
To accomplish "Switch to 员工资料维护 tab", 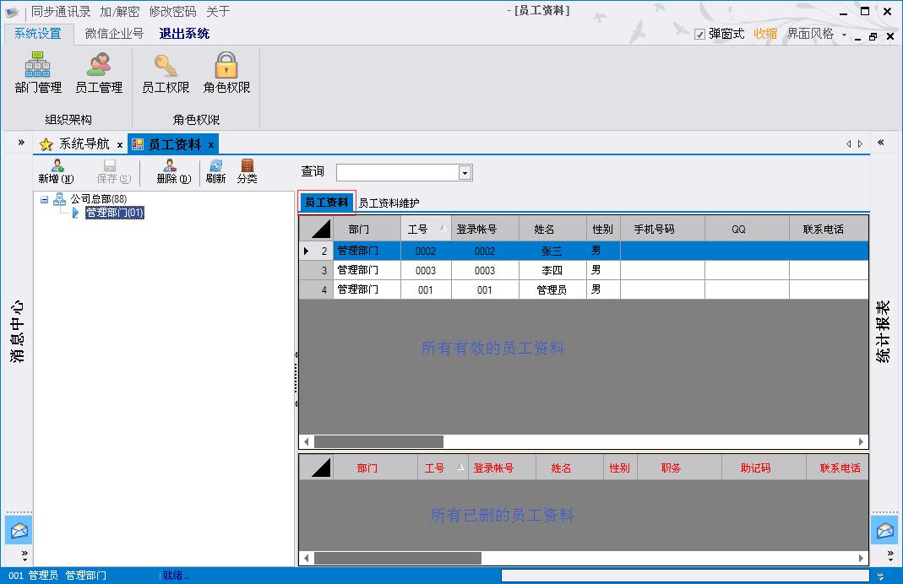I will [x=389, y=203].
